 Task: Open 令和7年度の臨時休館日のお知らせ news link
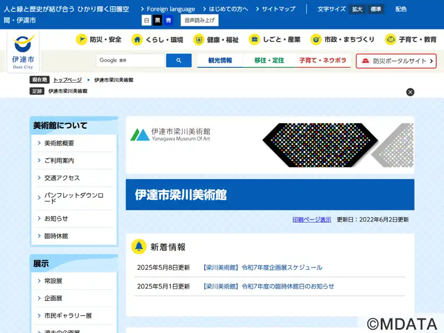pyautogui.click(x=269, y=286)
